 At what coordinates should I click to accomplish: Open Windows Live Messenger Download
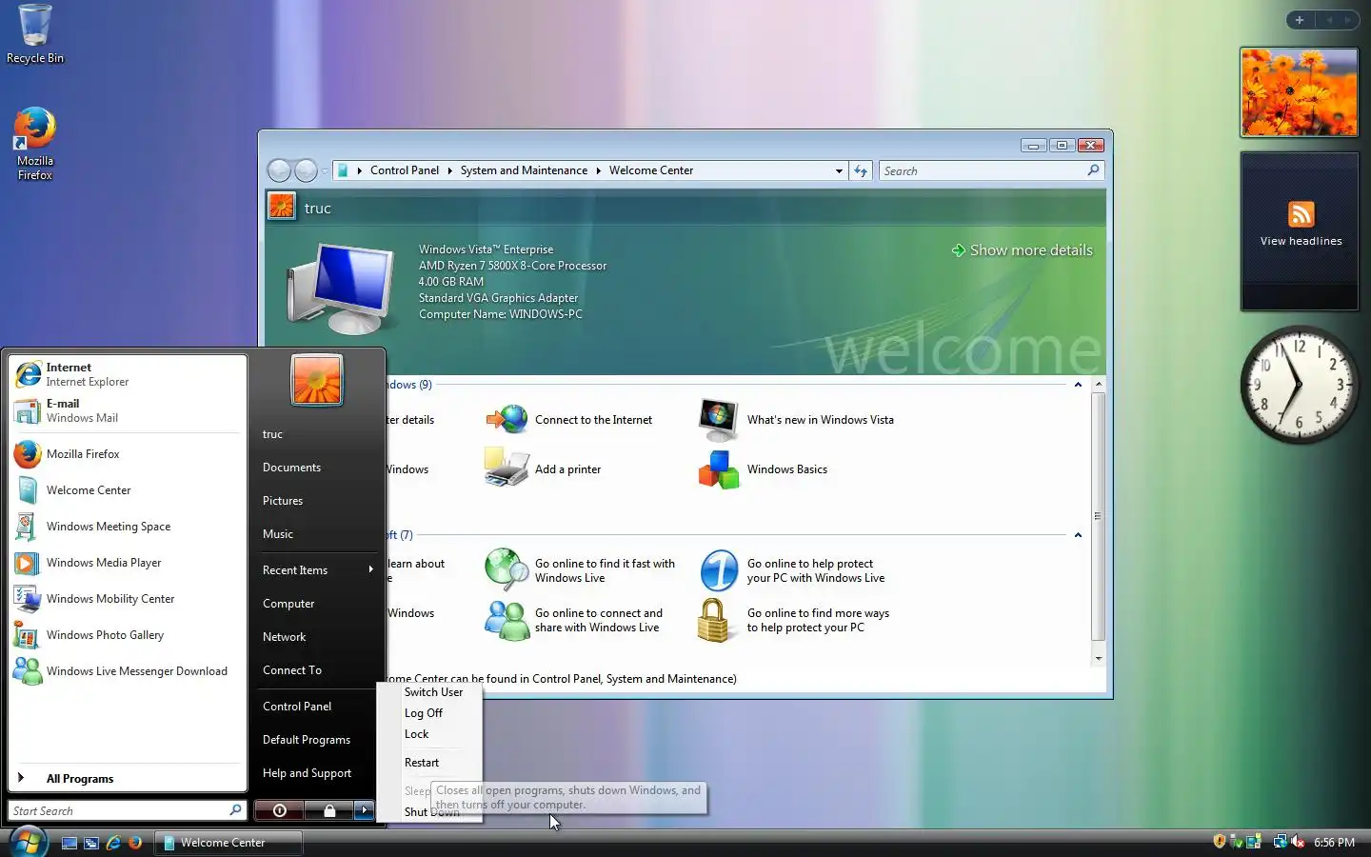point(128,671)
